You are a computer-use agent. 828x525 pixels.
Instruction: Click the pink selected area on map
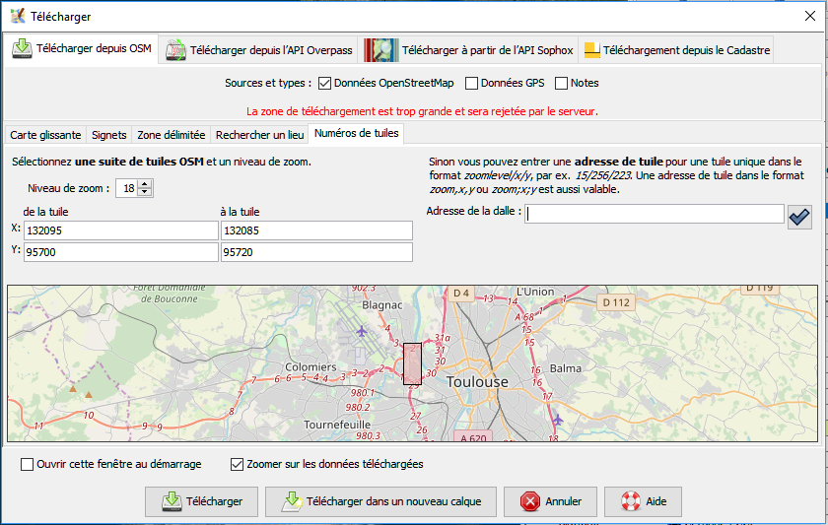(412, 362)
